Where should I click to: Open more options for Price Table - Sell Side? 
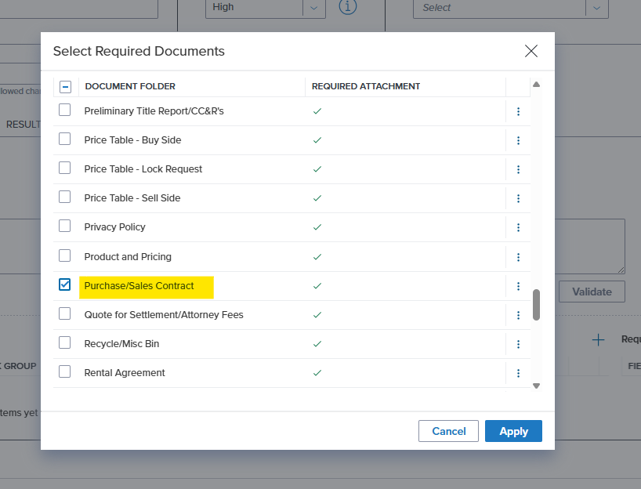518,198
